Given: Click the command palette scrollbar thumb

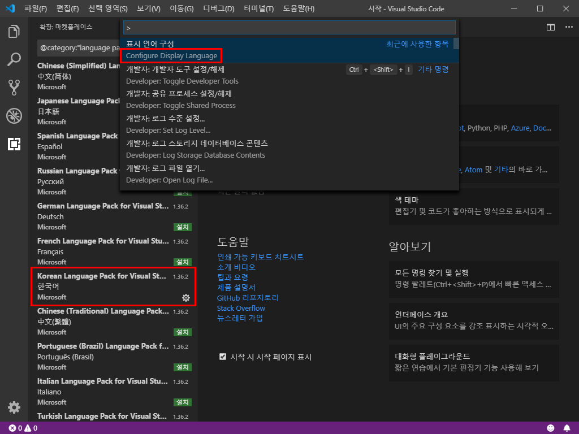Looking at the screenshot, I should coord(456,44).
